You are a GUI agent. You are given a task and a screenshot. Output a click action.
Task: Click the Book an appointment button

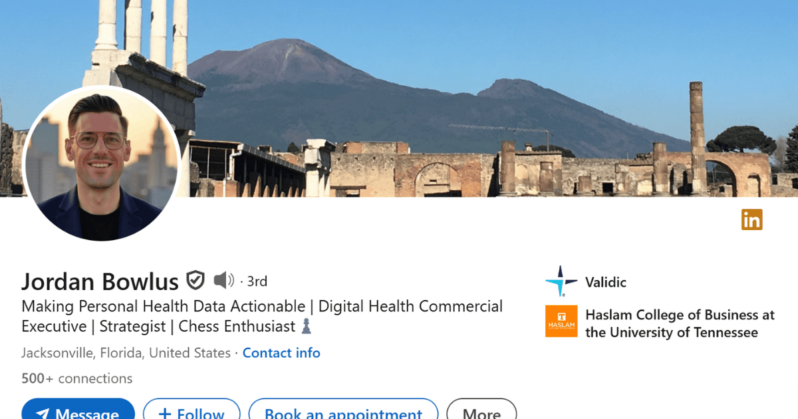pos(343,409)
